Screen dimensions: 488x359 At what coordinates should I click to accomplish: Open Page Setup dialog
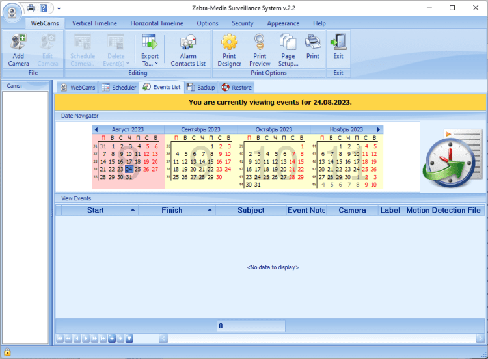[x=288, y=50]
